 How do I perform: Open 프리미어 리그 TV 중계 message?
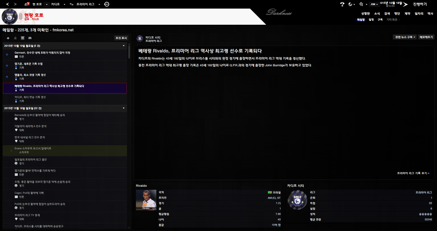(x=65, y=217)
